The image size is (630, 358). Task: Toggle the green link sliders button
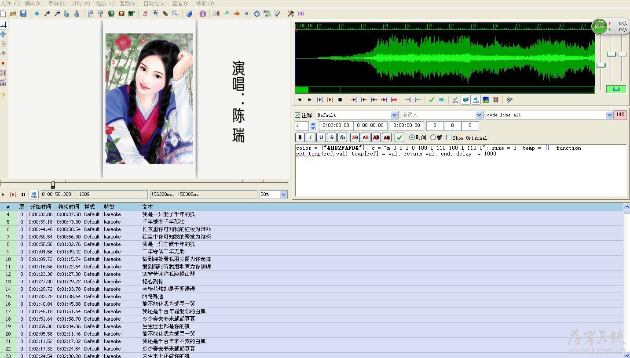(x=616, y=89)
